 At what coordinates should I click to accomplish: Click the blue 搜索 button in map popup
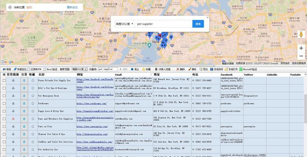198,24
